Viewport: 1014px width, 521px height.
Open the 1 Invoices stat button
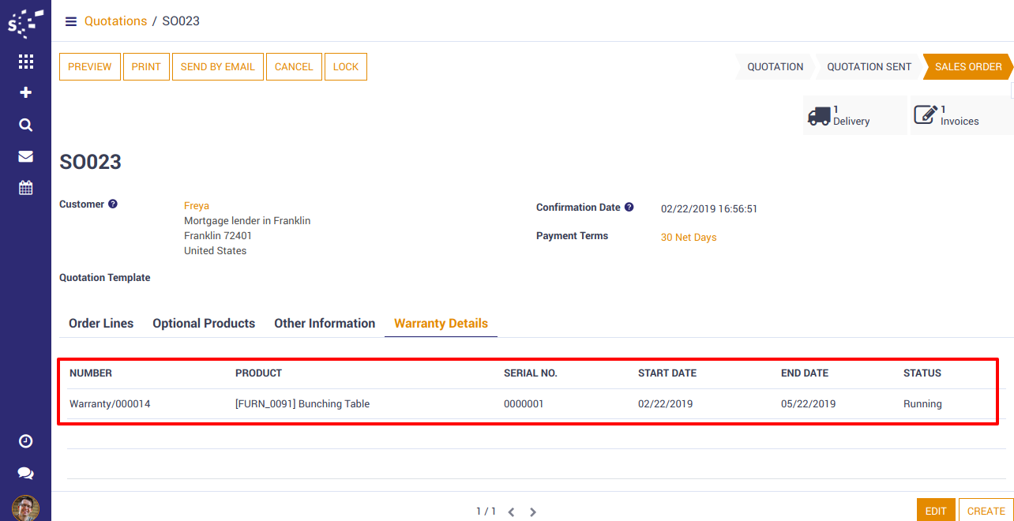[x=961, y=115]
